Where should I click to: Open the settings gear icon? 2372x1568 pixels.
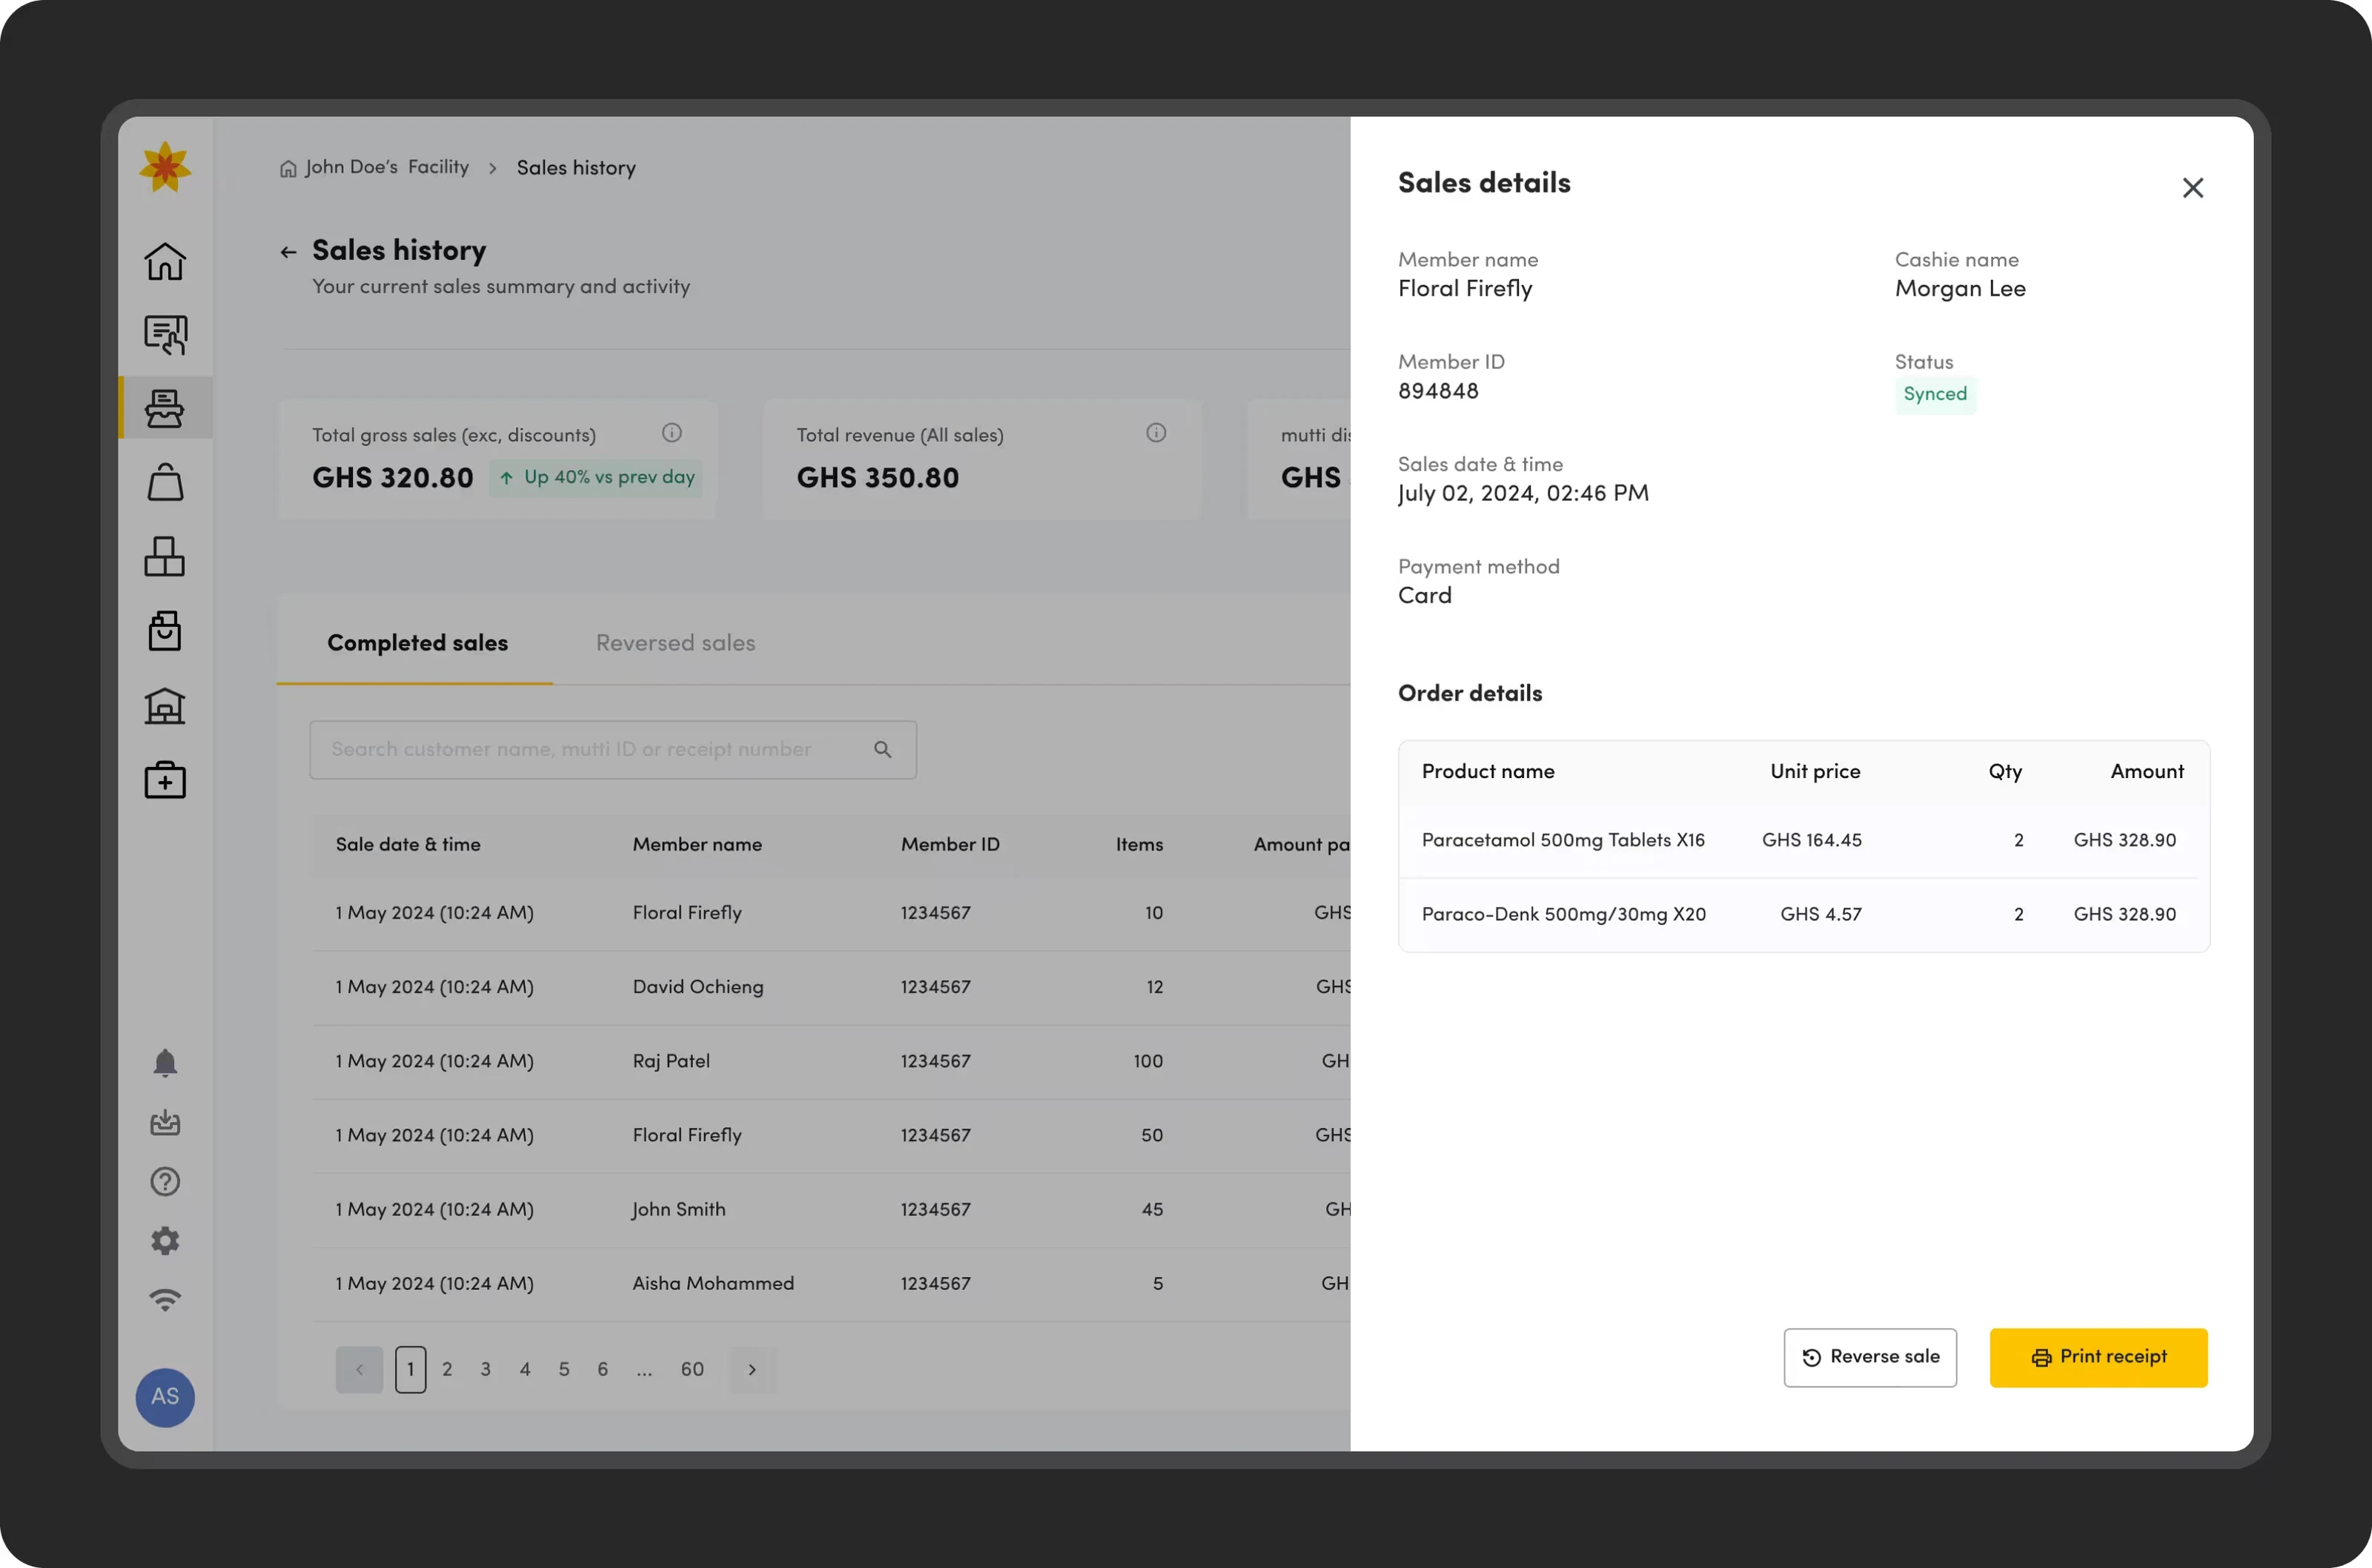pos(165,1241)
